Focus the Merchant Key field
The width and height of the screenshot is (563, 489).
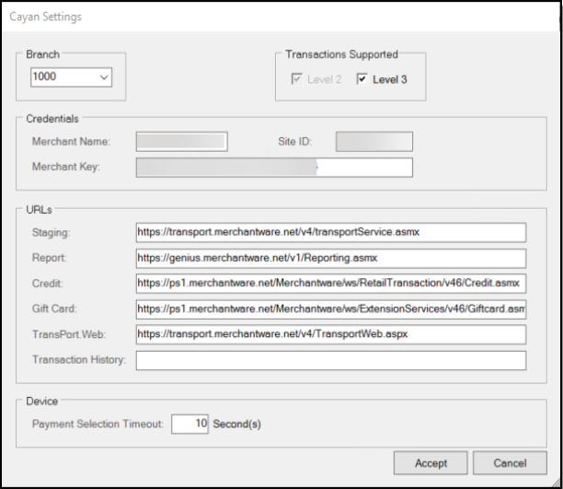tap(274, 167)
